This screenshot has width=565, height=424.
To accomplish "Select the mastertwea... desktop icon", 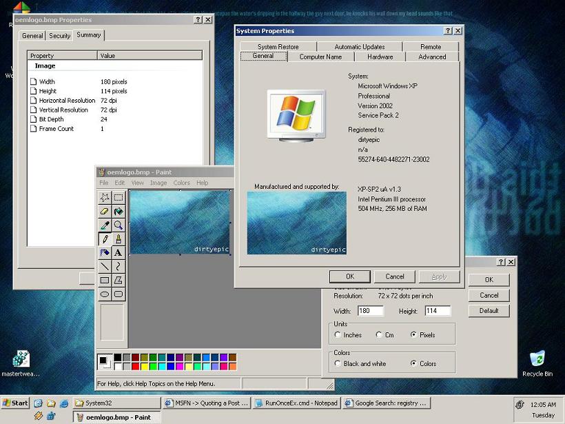I will point(21,363).
